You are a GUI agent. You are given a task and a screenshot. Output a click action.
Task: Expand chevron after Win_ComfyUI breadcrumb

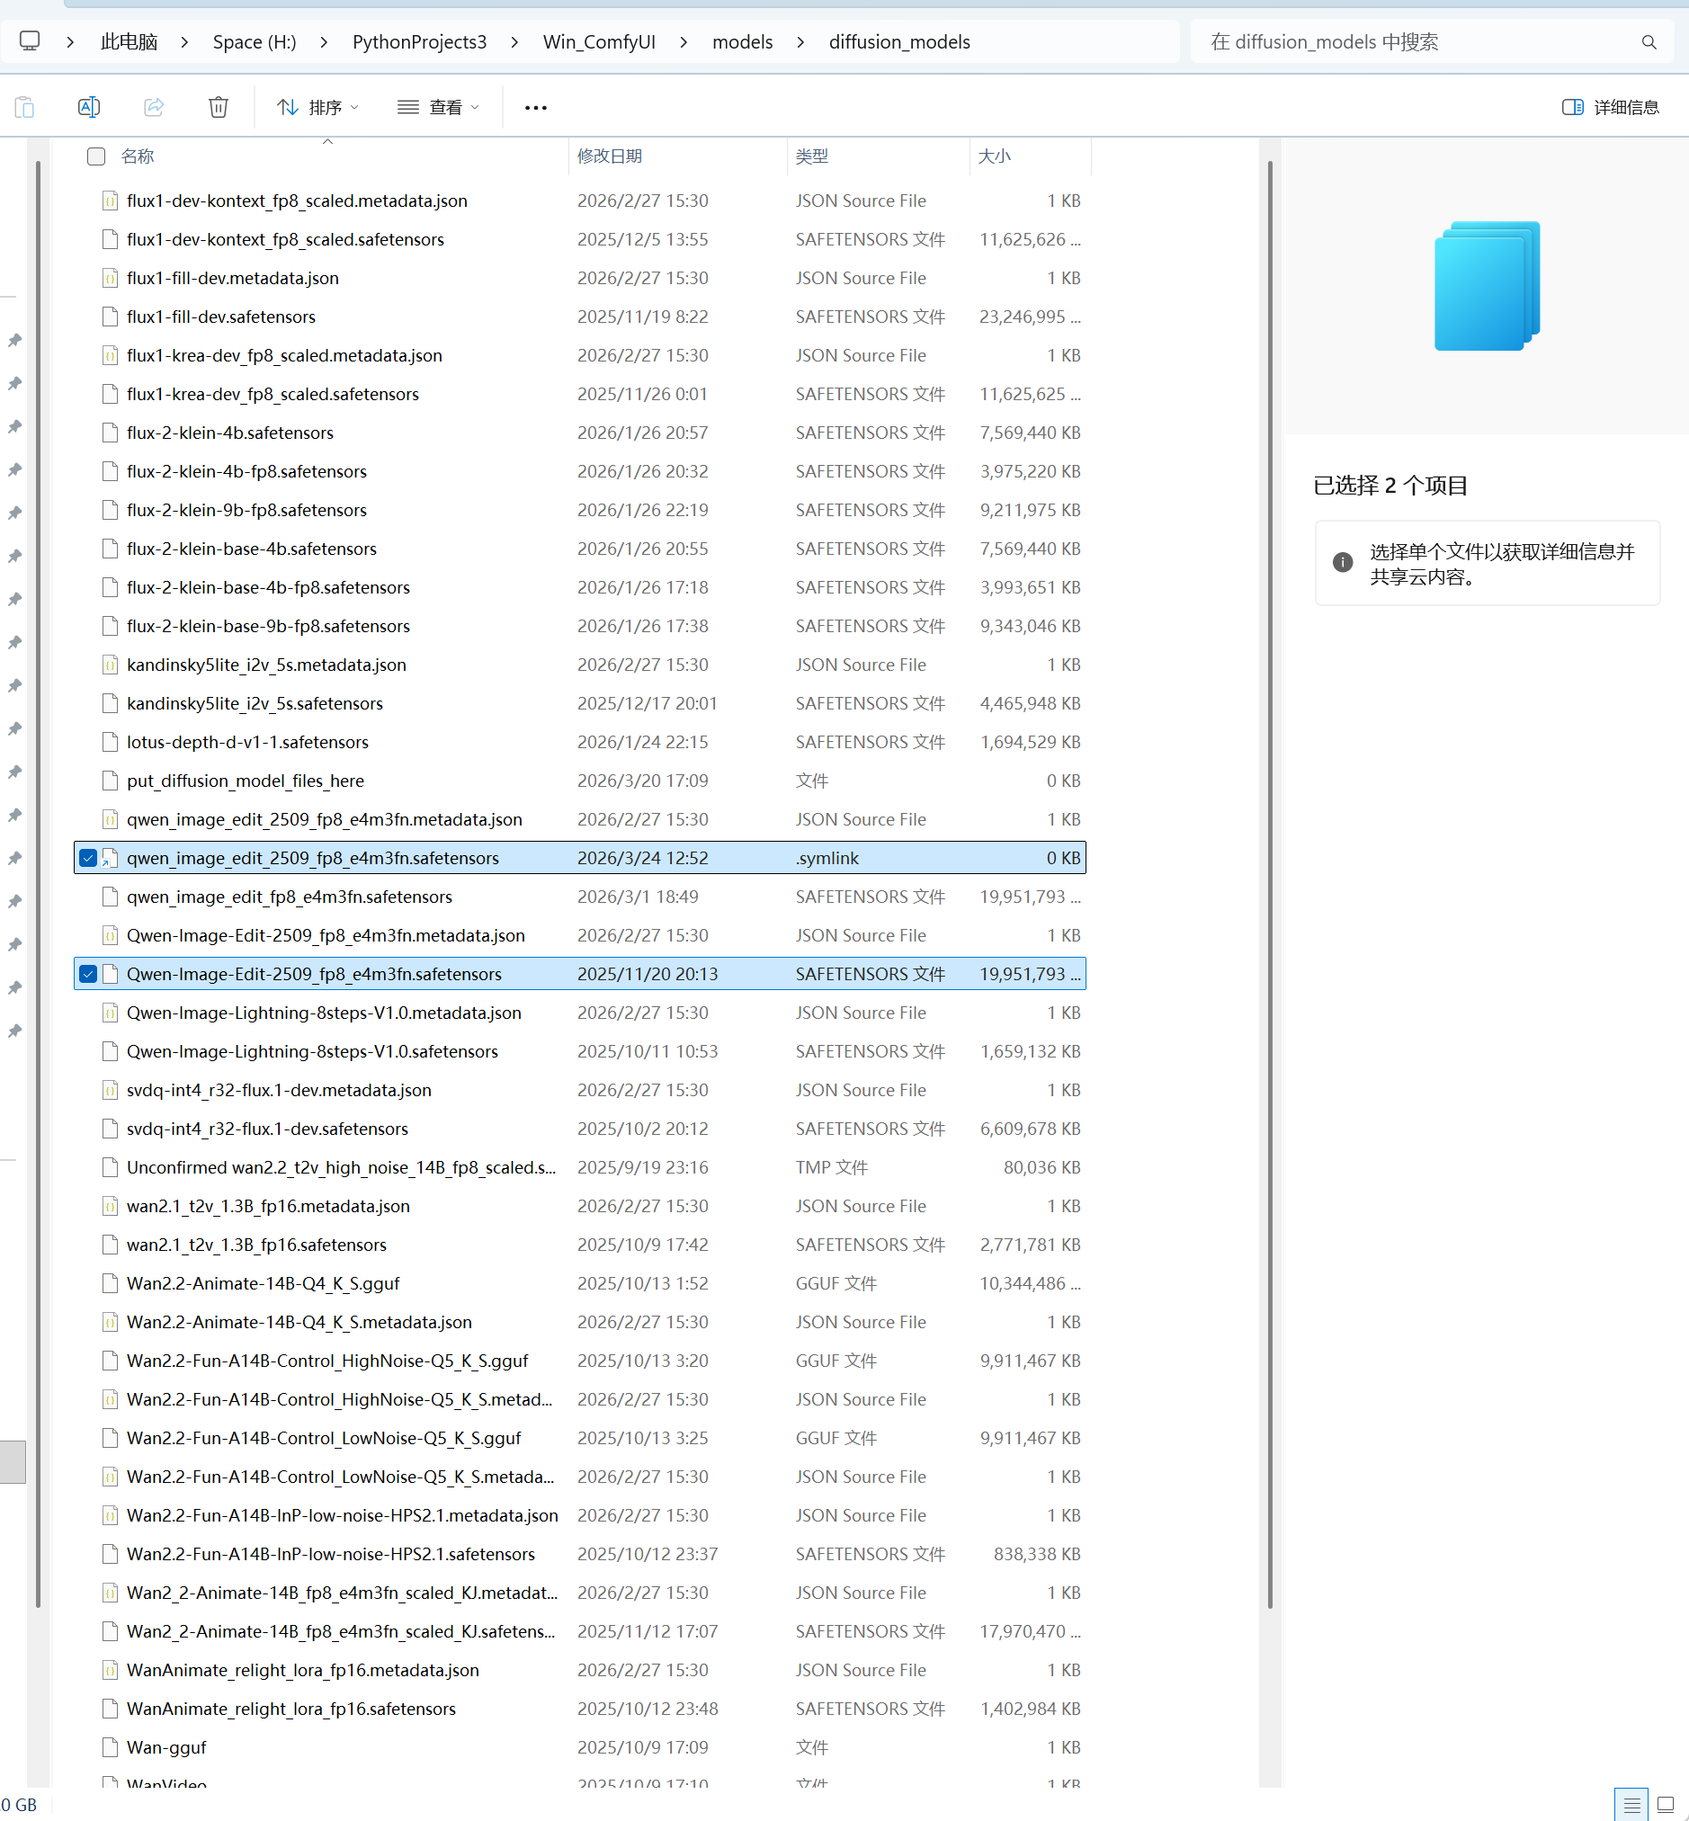coord(684,42)
